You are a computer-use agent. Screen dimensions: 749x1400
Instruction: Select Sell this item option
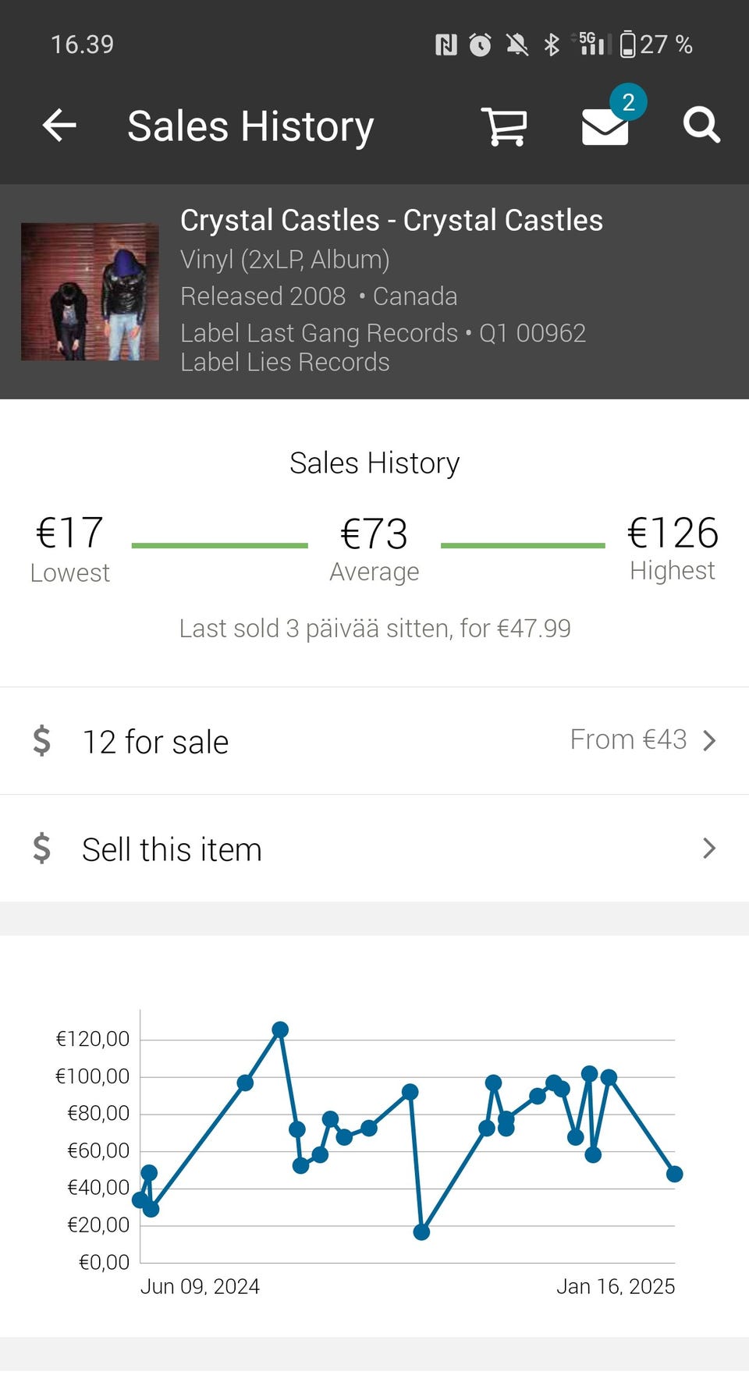172,849
